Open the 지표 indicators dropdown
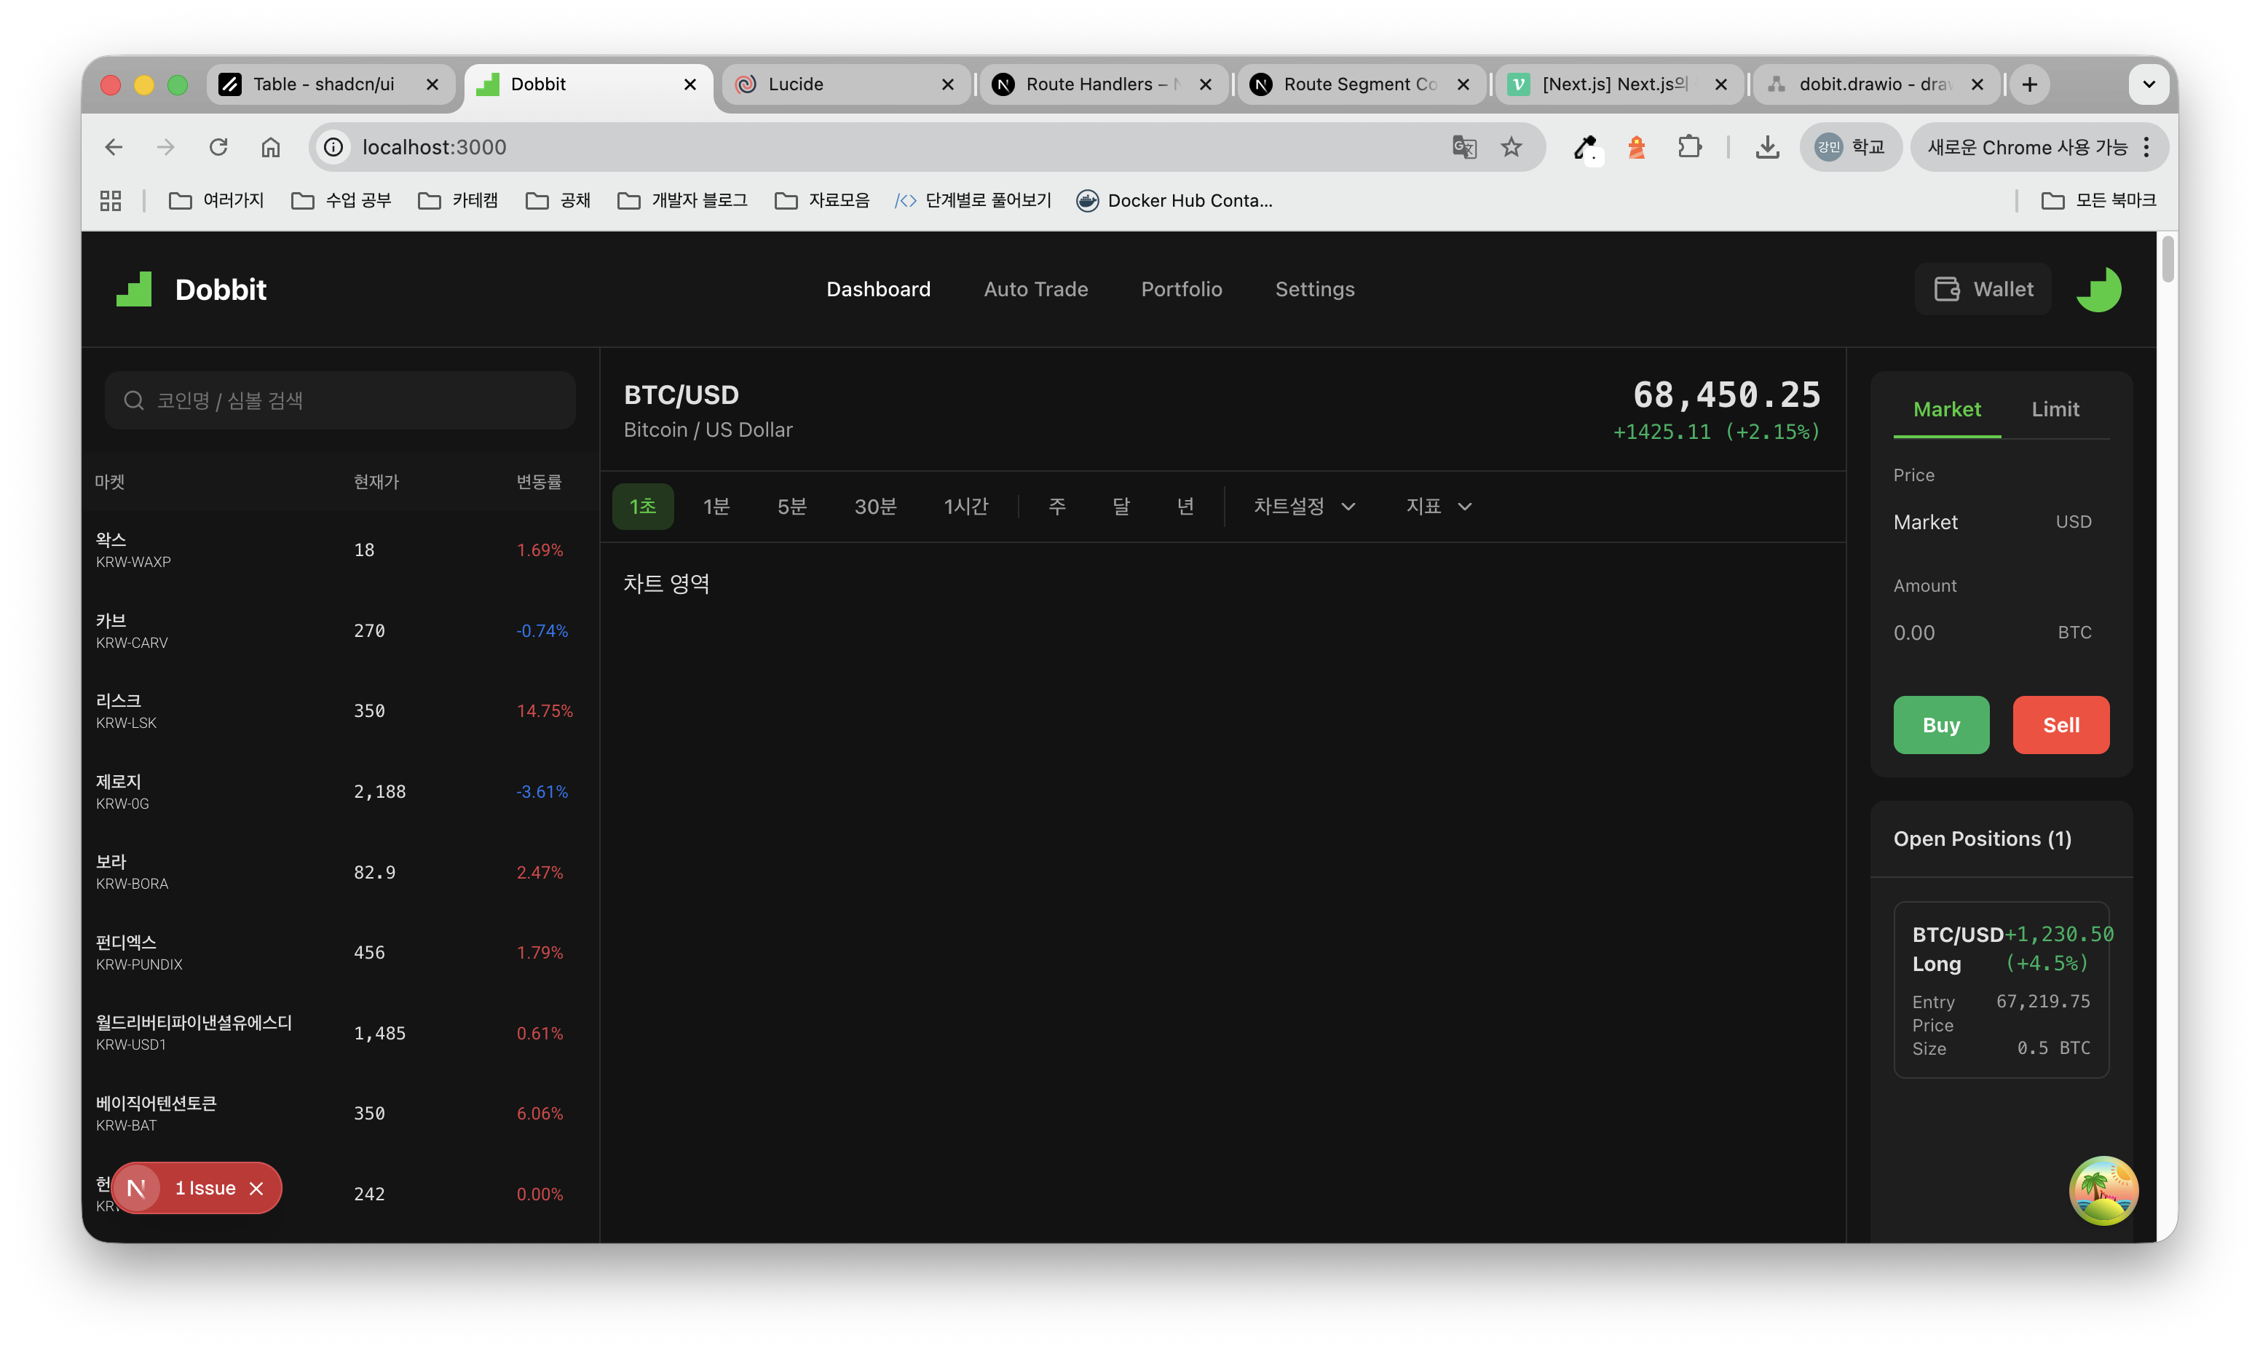The image size is (2260, 1351). pos(1438,506)
